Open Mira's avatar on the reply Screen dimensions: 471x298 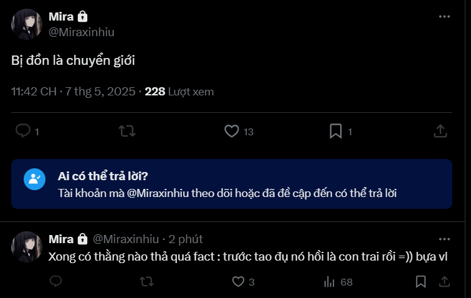[x=27, y=246]
